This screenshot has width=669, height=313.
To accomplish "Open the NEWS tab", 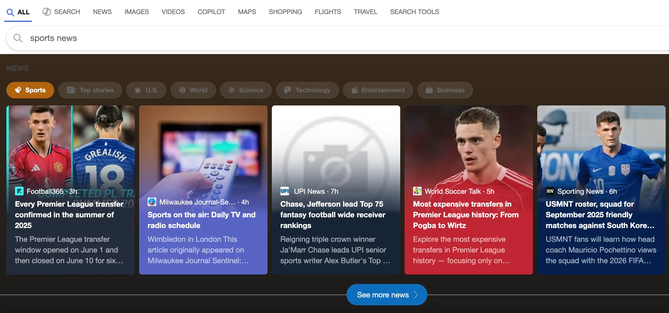I will coord(102,12).
